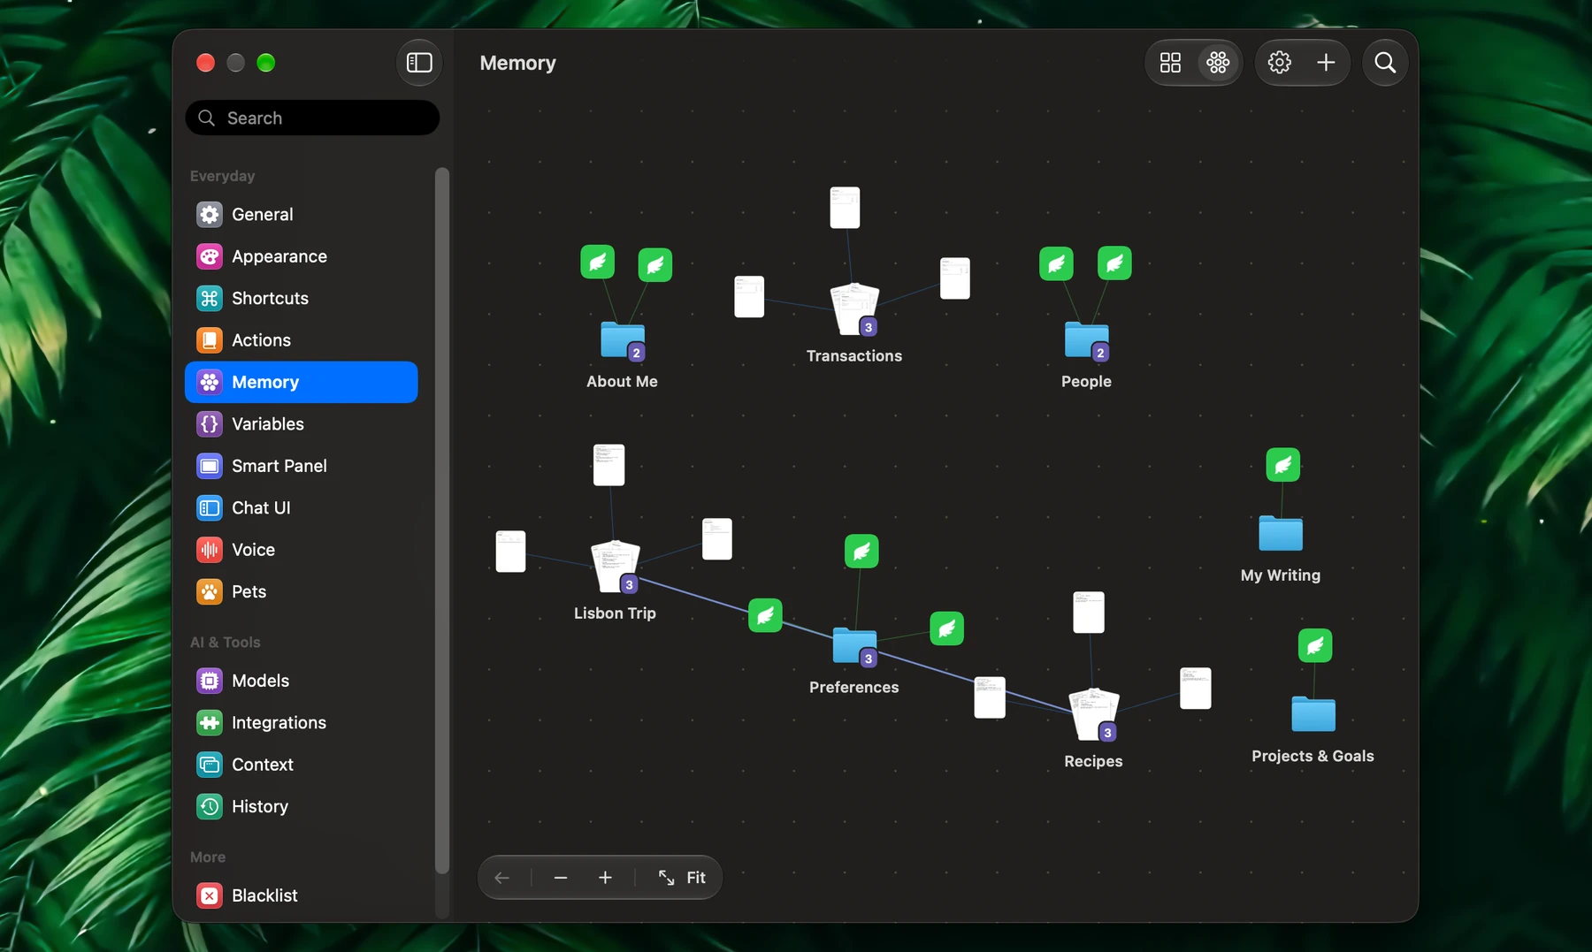
Task: Select the Preferences folder node
Action: pyautogui.click(x=854, y=647)
